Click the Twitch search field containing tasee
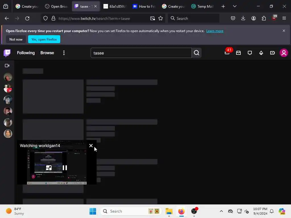Viewport: 291px width, 218px height. click(x=141, y=53)
